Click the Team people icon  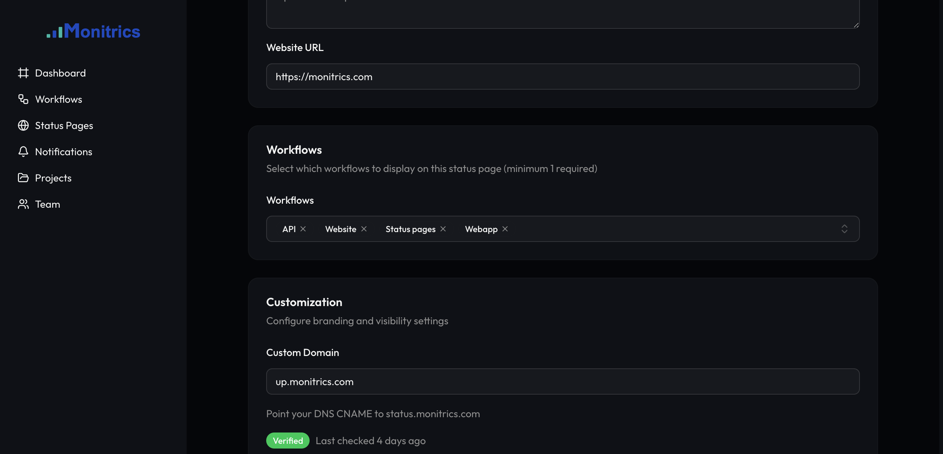tap(23, 204)
